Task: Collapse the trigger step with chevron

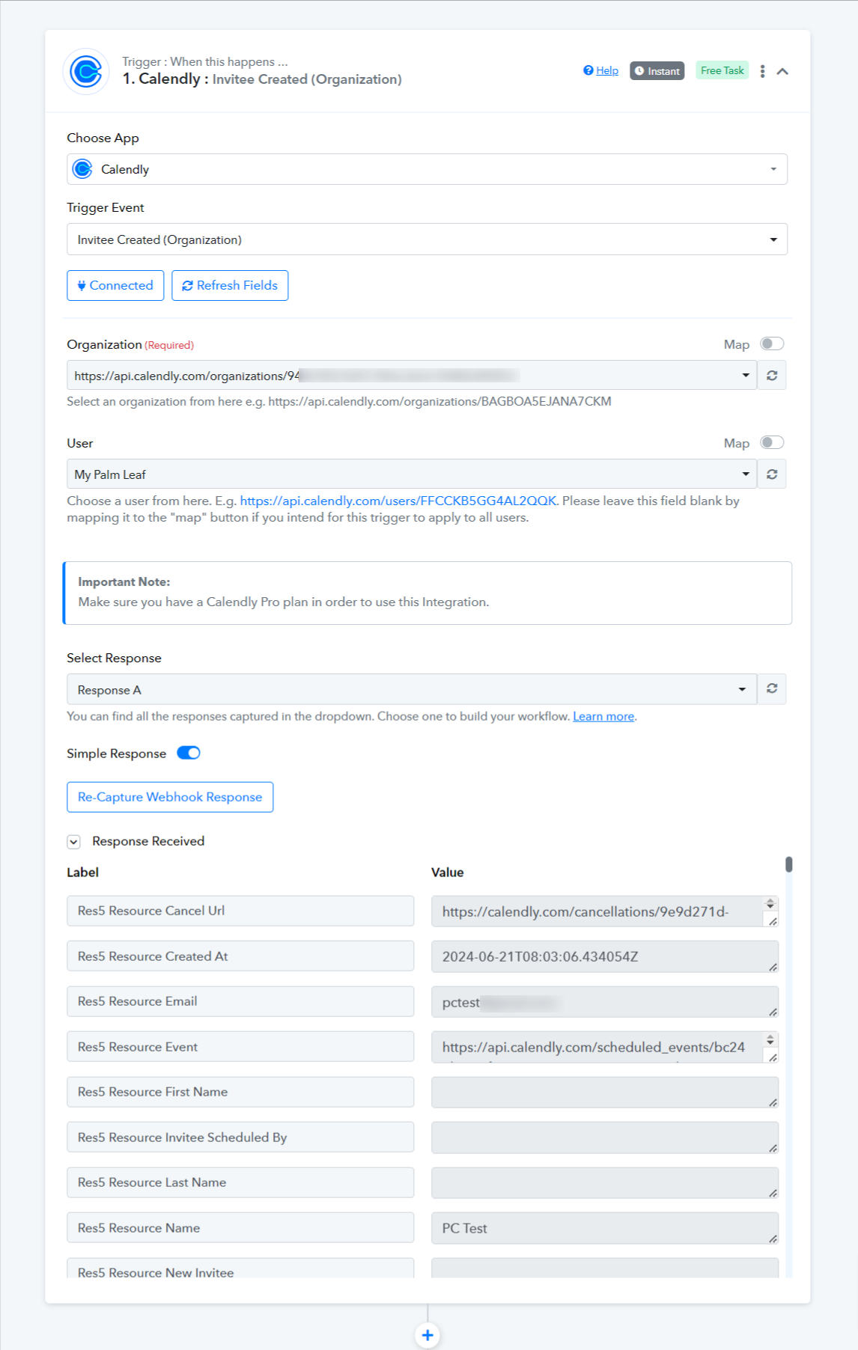Action: (x=782, y=71)
